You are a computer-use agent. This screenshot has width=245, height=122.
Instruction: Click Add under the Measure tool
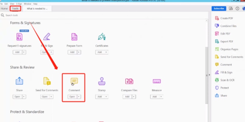[x=155, y=97]
